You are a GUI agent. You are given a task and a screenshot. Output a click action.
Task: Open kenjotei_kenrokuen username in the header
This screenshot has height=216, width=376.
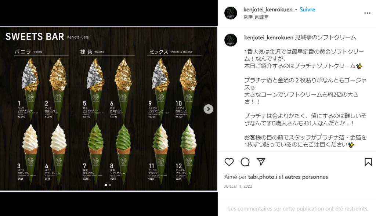pos(268,10)
